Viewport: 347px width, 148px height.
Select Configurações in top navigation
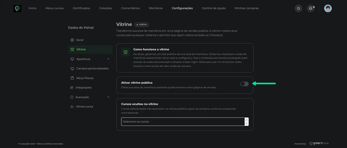coord(182,8)
